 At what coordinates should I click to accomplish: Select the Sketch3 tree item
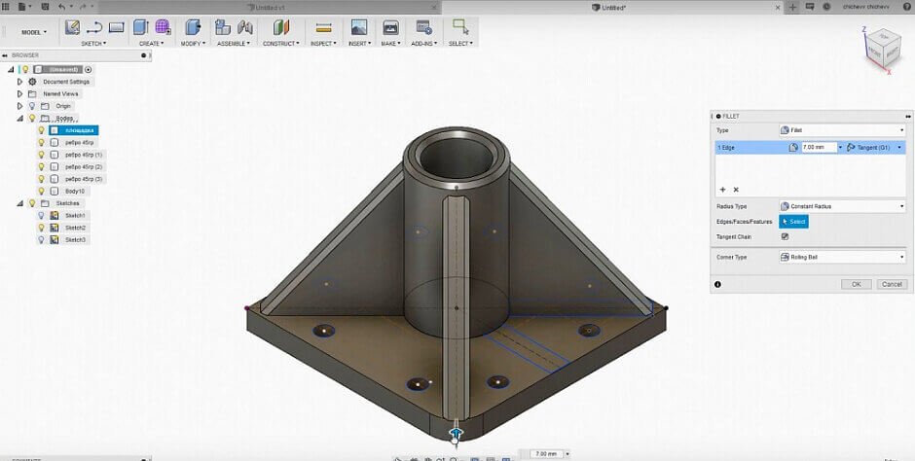pyautogui.click(x=75, y=240)
